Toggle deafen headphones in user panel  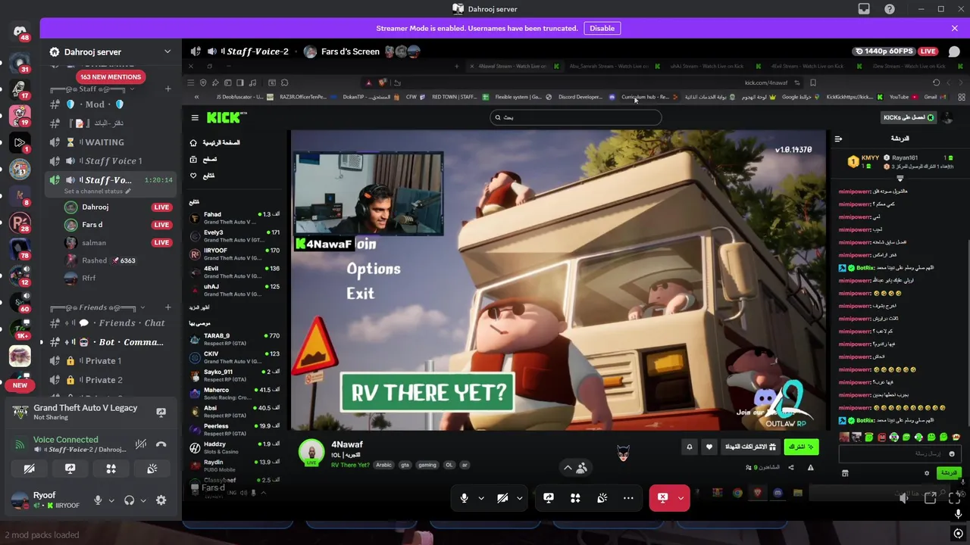tap(129, 500)
